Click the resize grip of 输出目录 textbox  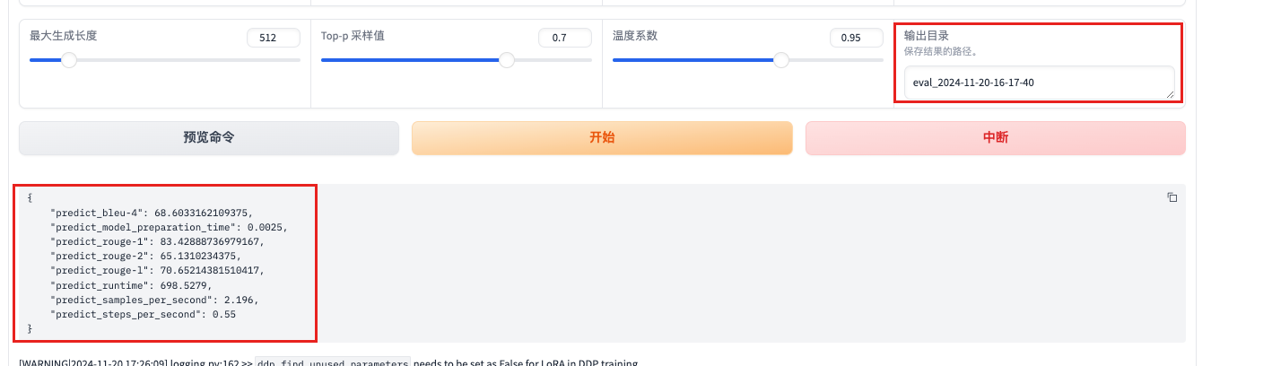[1169, 93]
